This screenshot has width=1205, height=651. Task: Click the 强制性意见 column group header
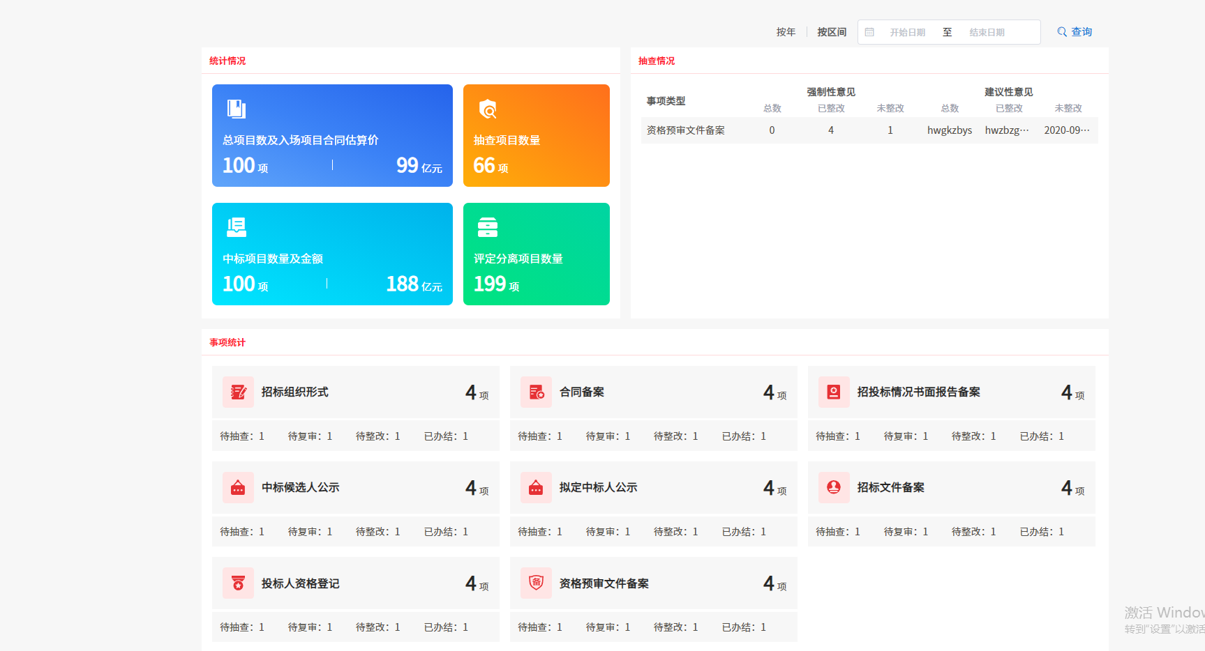pyautogui.click(x=831, y=92)
